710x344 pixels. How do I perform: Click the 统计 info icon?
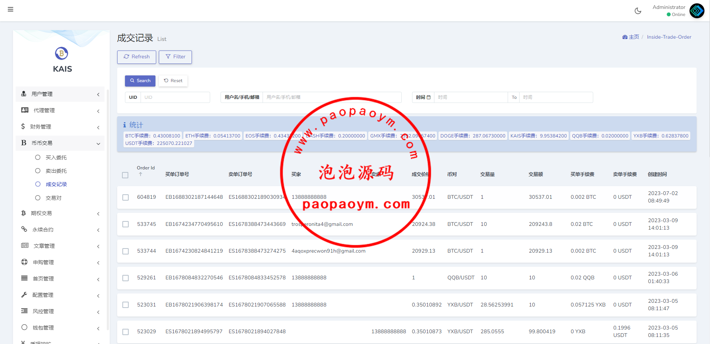click(x=125, y=125)
